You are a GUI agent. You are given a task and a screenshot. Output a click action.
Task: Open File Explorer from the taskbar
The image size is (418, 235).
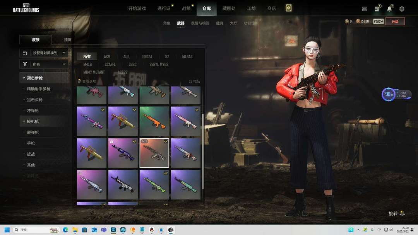pos(75,230)
